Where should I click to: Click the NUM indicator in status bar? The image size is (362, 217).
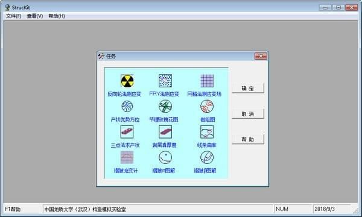coord(282,209)
